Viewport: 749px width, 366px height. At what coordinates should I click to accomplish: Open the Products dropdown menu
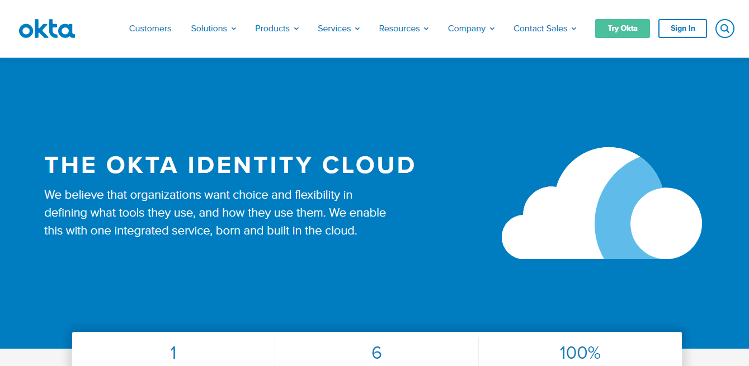point(277,29)
